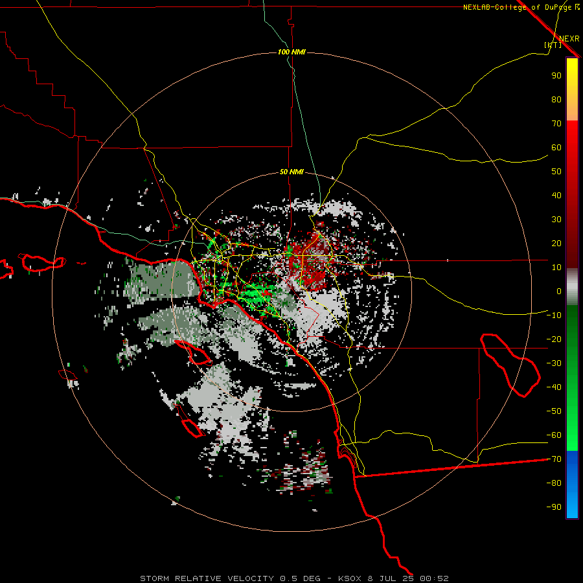Click the -20 value on the velocity scale
Viewport: 583px width, 583px height.
(554, 339)
